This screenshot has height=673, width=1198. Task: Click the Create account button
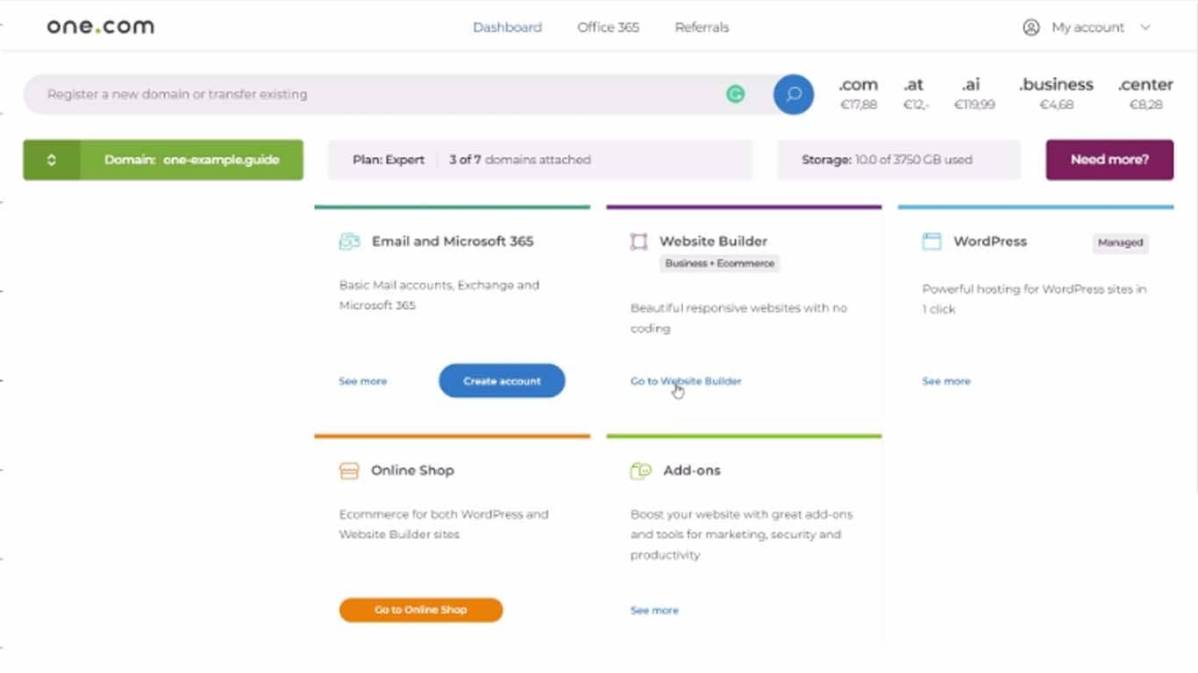pyautogui.click(x=502, y=380)
